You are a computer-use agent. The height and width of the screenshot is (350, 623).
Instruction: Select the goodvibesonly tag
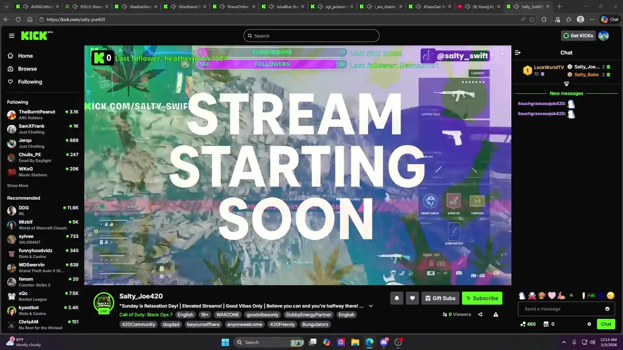pos(262,315)
